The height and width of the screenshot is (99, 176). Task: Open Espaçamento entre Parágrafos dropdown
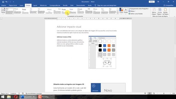click(x=139, y=9)
